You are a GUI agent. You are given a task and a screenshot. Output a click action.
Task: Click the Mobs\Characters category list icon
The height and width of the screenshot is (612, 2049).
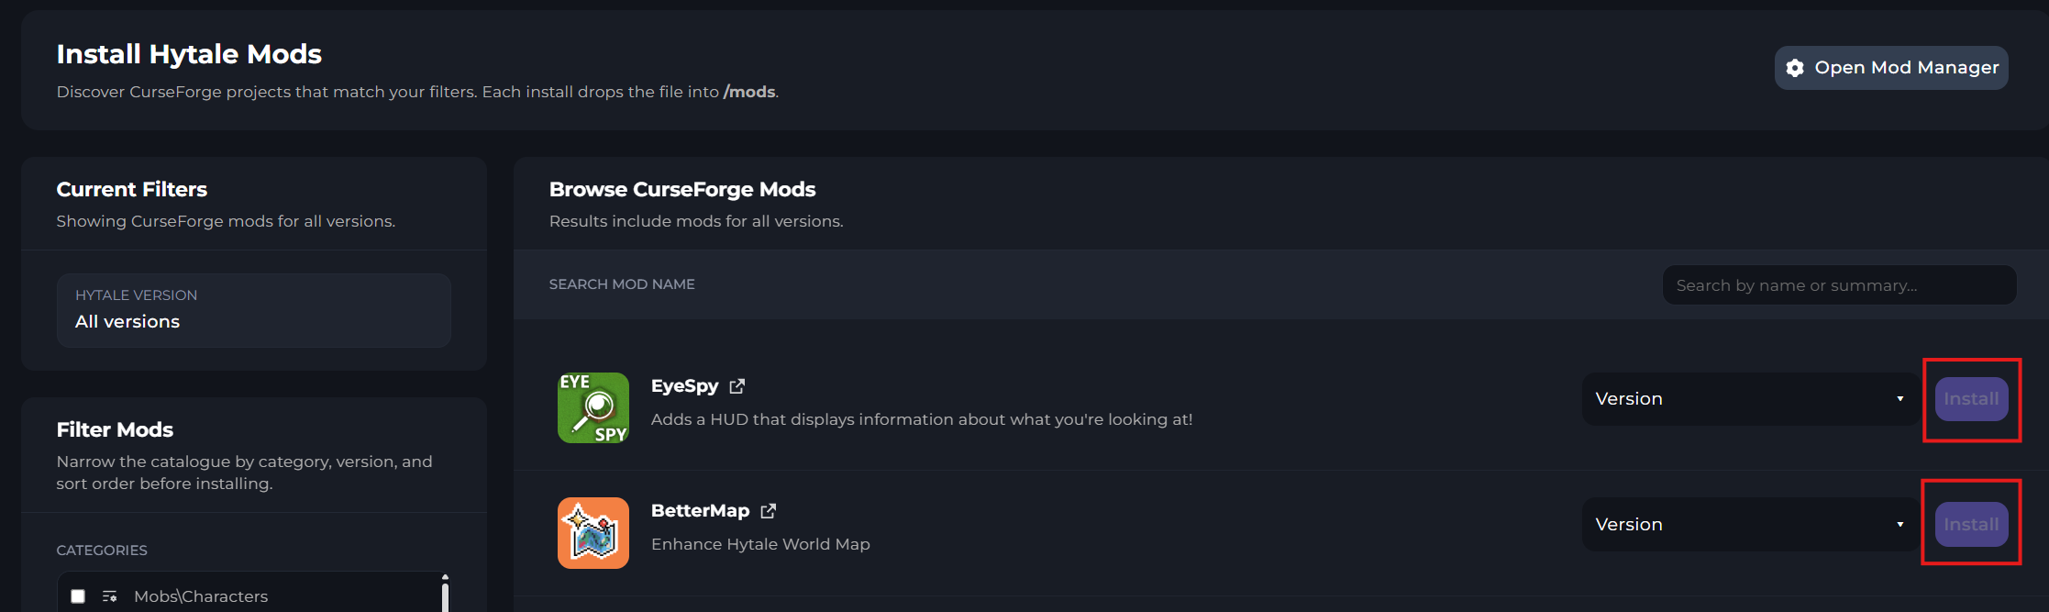(110, 596)
